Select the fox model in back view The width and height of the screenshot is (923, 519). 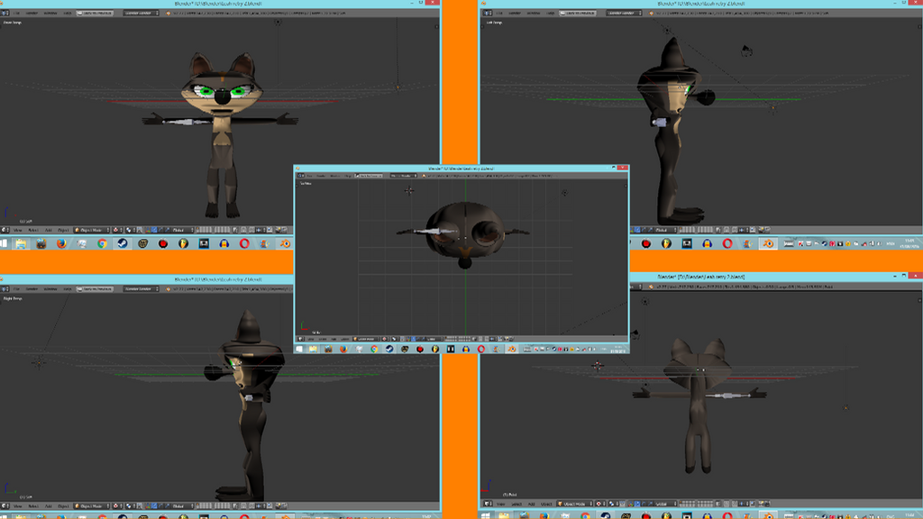pyautogui.click(x=699, y=405)
